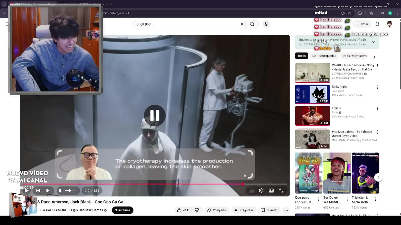Open more actions ellipsis below the video
The width and height of the screenshot is (401, 225).
coord(286,210)
